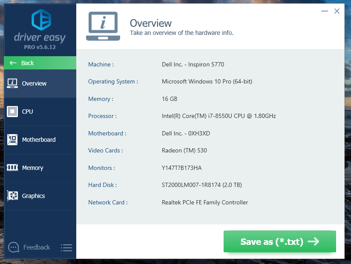Click the '16 GB' memory value
Viewport: 351px width, 264px height.
click(x=170, y=99)
